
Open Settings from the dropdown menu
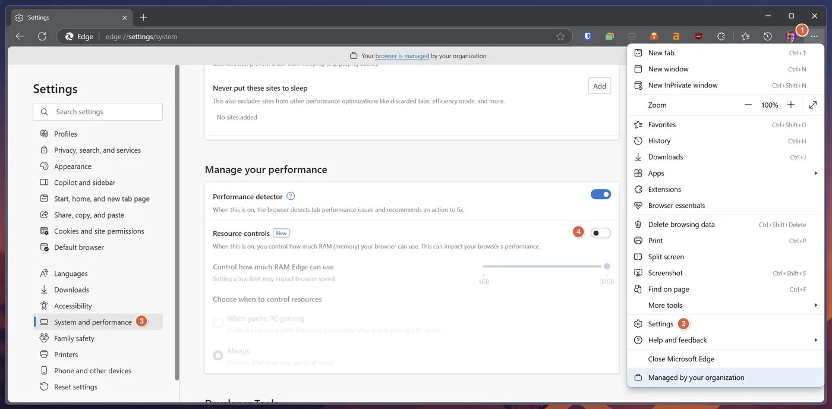726,324
